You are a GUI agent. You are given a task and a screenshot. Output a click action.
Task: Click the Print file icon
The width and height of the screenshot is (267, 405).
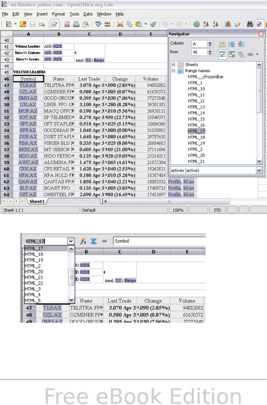point(76,24)
